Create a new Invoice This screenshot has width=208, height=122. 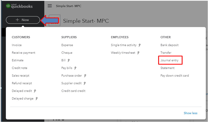tap(17, 45)
